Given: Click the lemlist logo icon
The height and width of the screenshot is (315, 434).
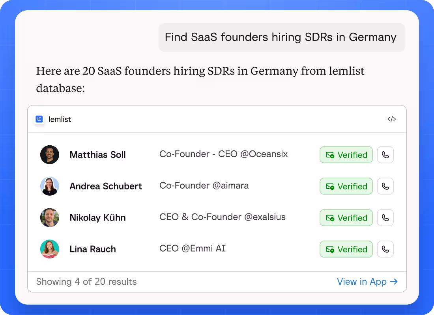Looking at the screenshot, I should tap(39, 119).
